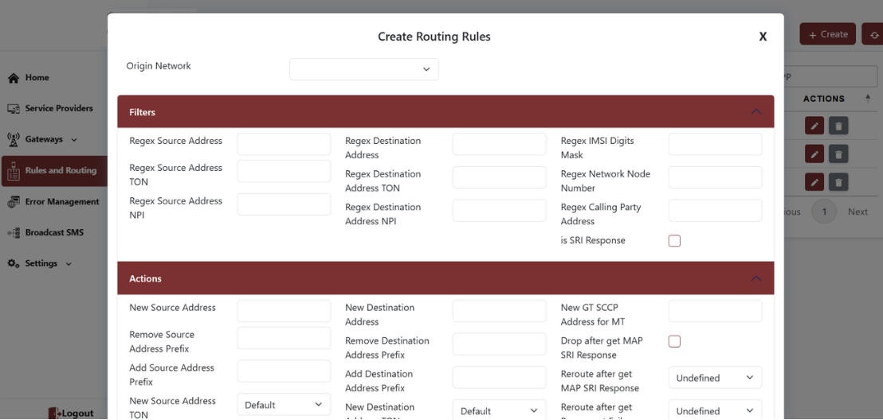Click the Broadcast SMS sidebar icon
883x420 pixels.
[14, 233]
